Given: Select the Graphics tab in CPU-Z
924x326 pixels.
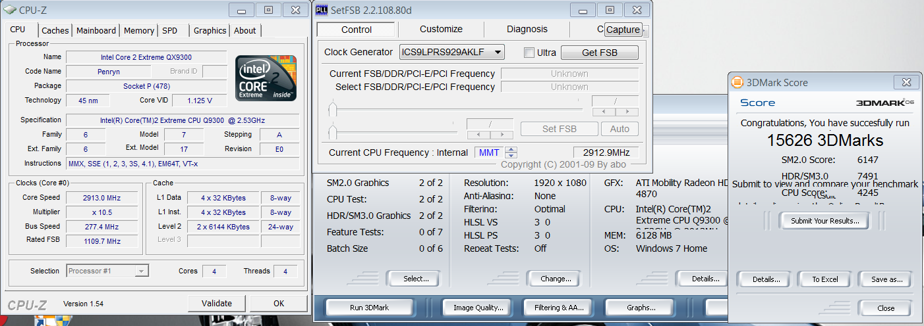Looking at the screenshot, I should [x=210, y=30].
